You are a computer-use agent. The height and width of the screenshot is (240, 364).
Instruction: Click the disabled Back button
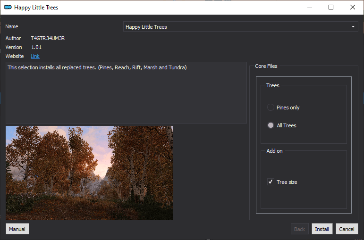pos(299,229)
